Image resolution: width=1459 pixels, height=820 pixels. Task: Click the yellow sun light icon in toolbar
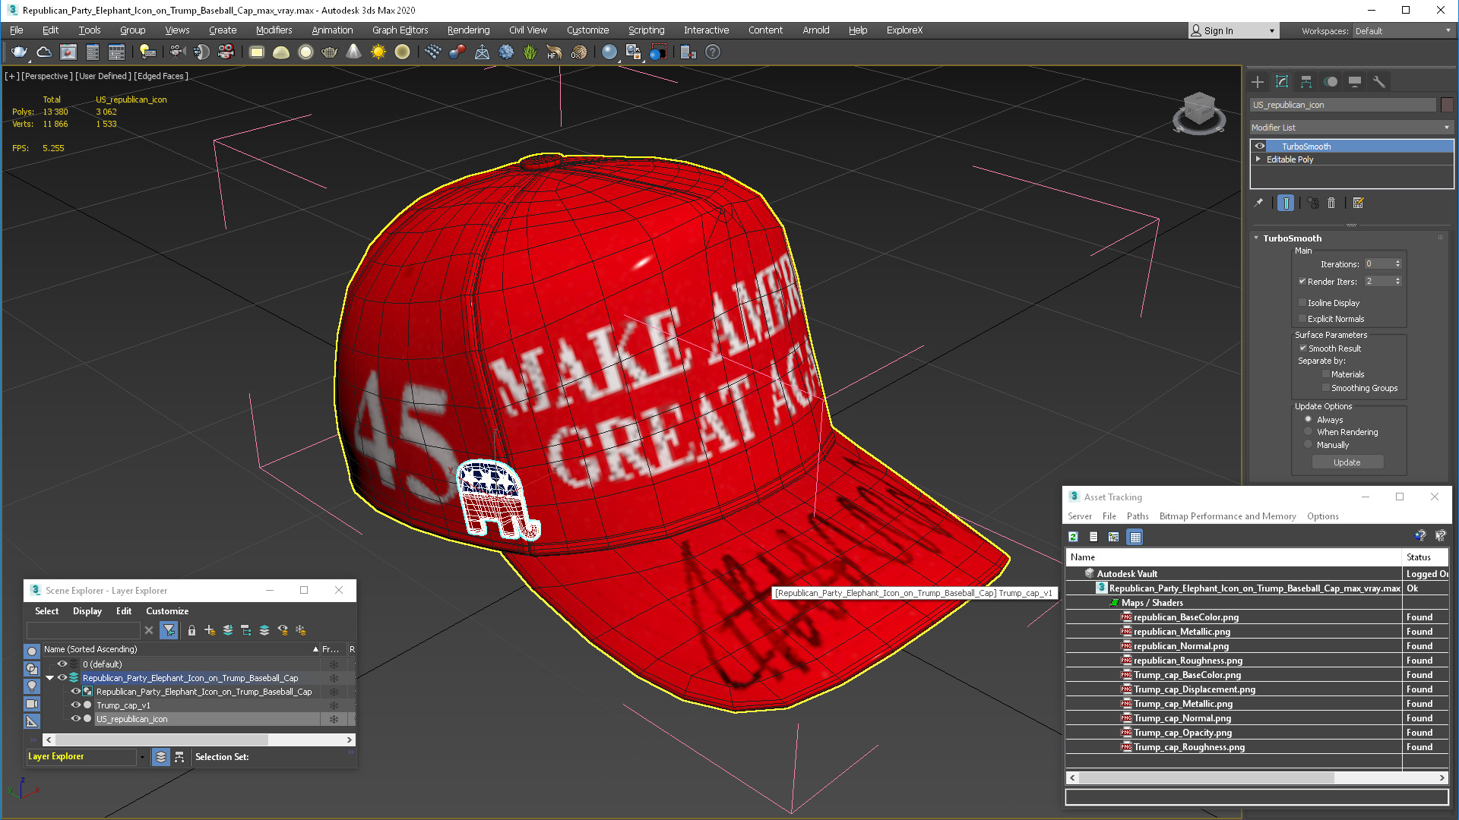[x=378, y=52]
